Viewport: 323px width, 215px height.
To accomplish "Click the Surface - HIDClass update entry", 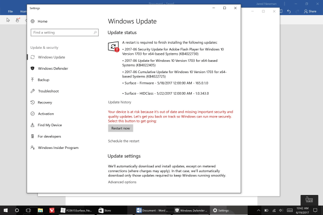I will pos(165,93).
